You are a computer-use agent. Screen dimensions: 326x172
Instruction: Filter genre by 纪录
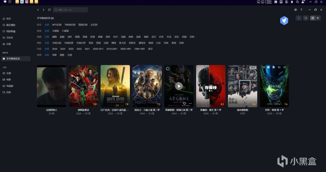[x=169, y=37]
